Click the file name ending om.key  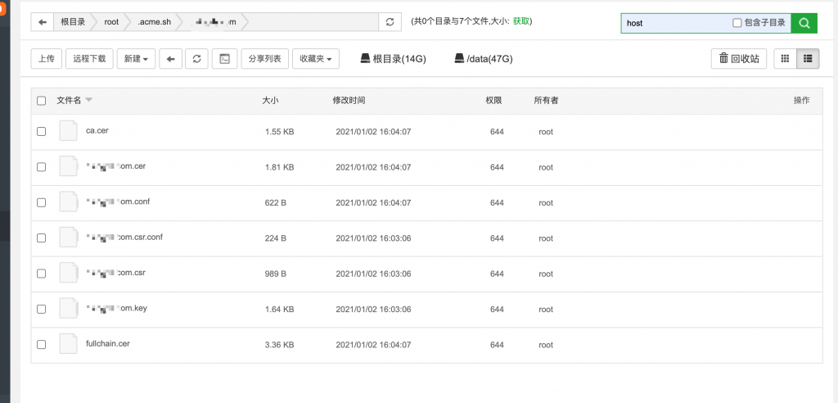116,308
